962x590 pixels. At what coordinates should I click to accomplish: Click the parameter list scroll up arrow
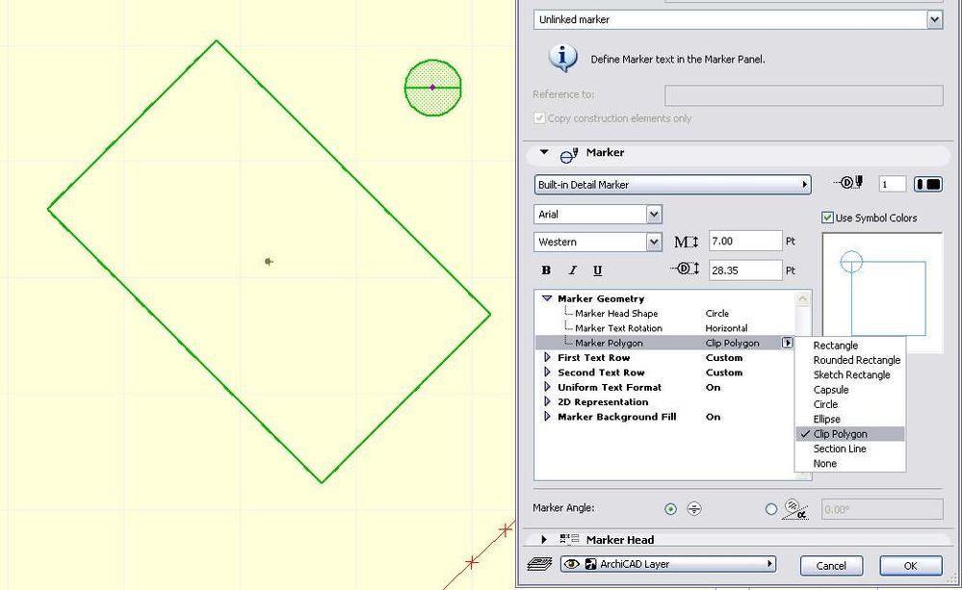click(802, 298)
